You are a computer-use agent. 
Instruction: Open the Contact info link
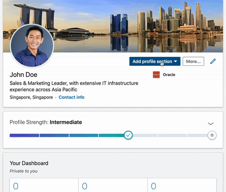[x=72, y=97]
